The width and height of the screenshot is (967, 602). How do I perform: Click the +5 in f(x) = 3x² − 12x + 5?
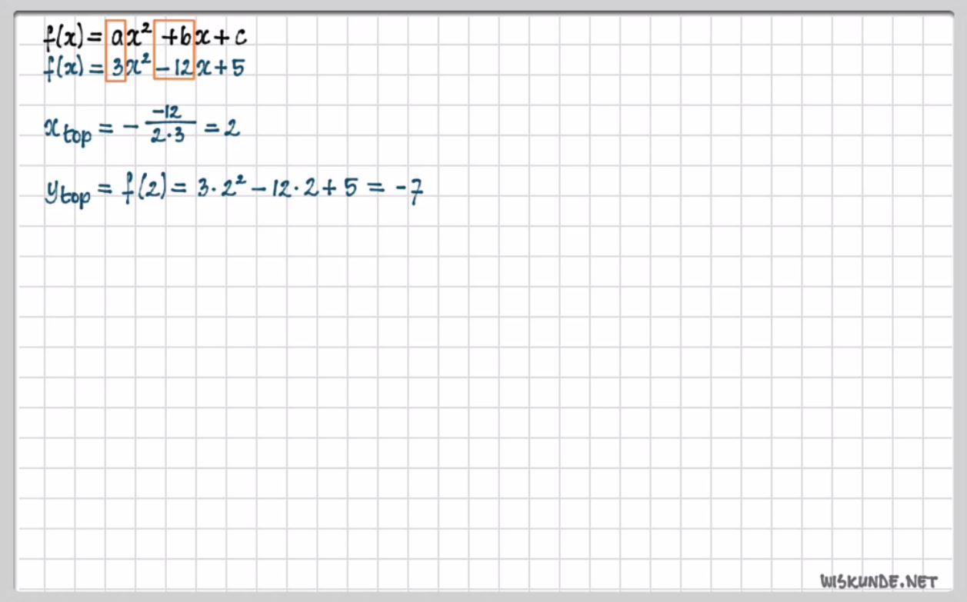(228, 68)
